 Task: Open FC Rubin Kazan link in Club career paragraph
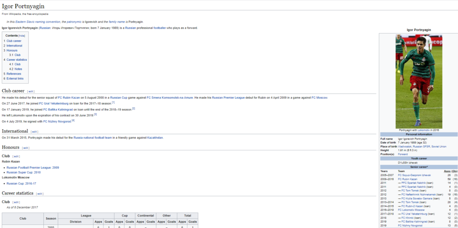(x=69, y=98)
